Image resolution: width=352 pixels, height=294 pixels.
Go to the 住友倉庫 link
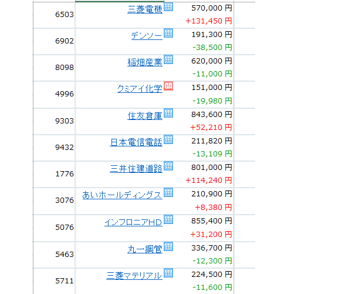click(x=145, y=116)
